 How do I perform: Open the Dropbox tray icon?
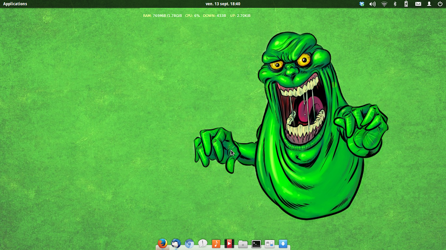pos(361,4)
